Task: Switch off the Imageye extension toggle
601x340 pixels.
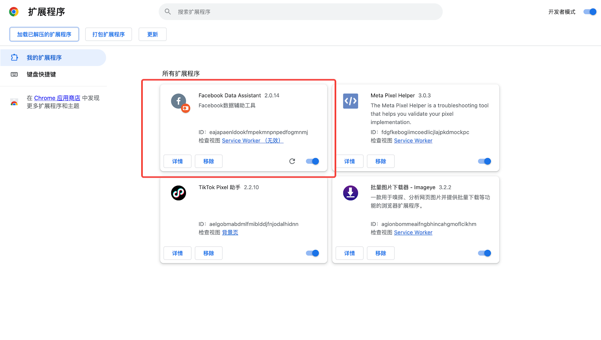Action: point(484,253)
